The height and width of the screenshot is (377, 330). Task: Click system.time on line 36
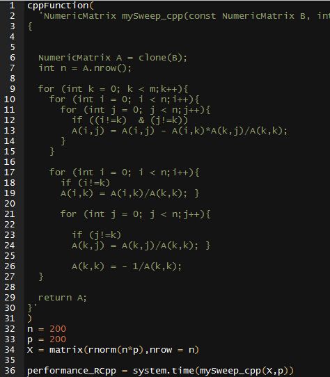pyautogui.click(x=164, y=371)
